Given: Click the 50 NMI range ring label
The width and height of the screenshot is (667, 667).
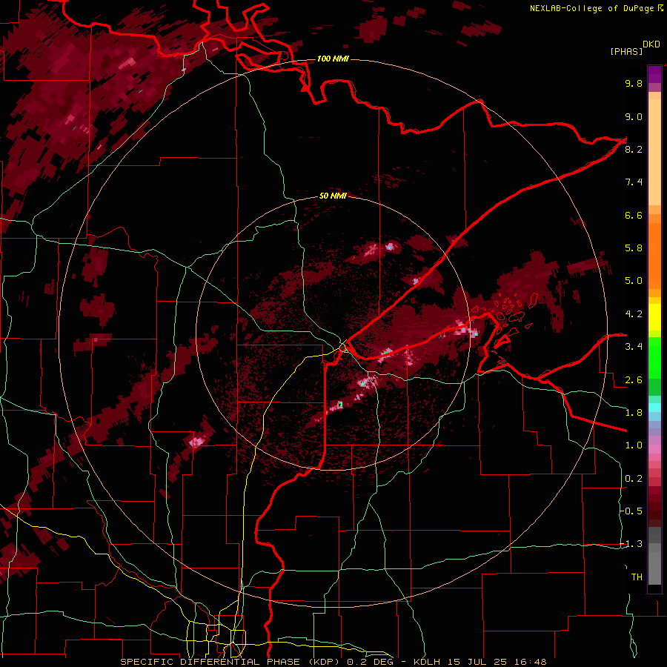Looking at the screenshot, I should 333,196.
